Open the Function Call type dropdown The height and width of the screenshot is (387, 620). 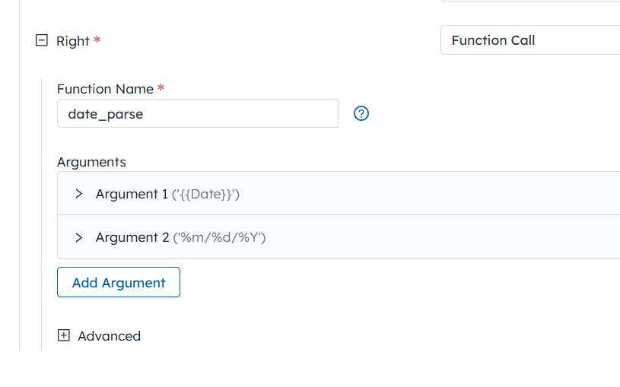[530, 40]
